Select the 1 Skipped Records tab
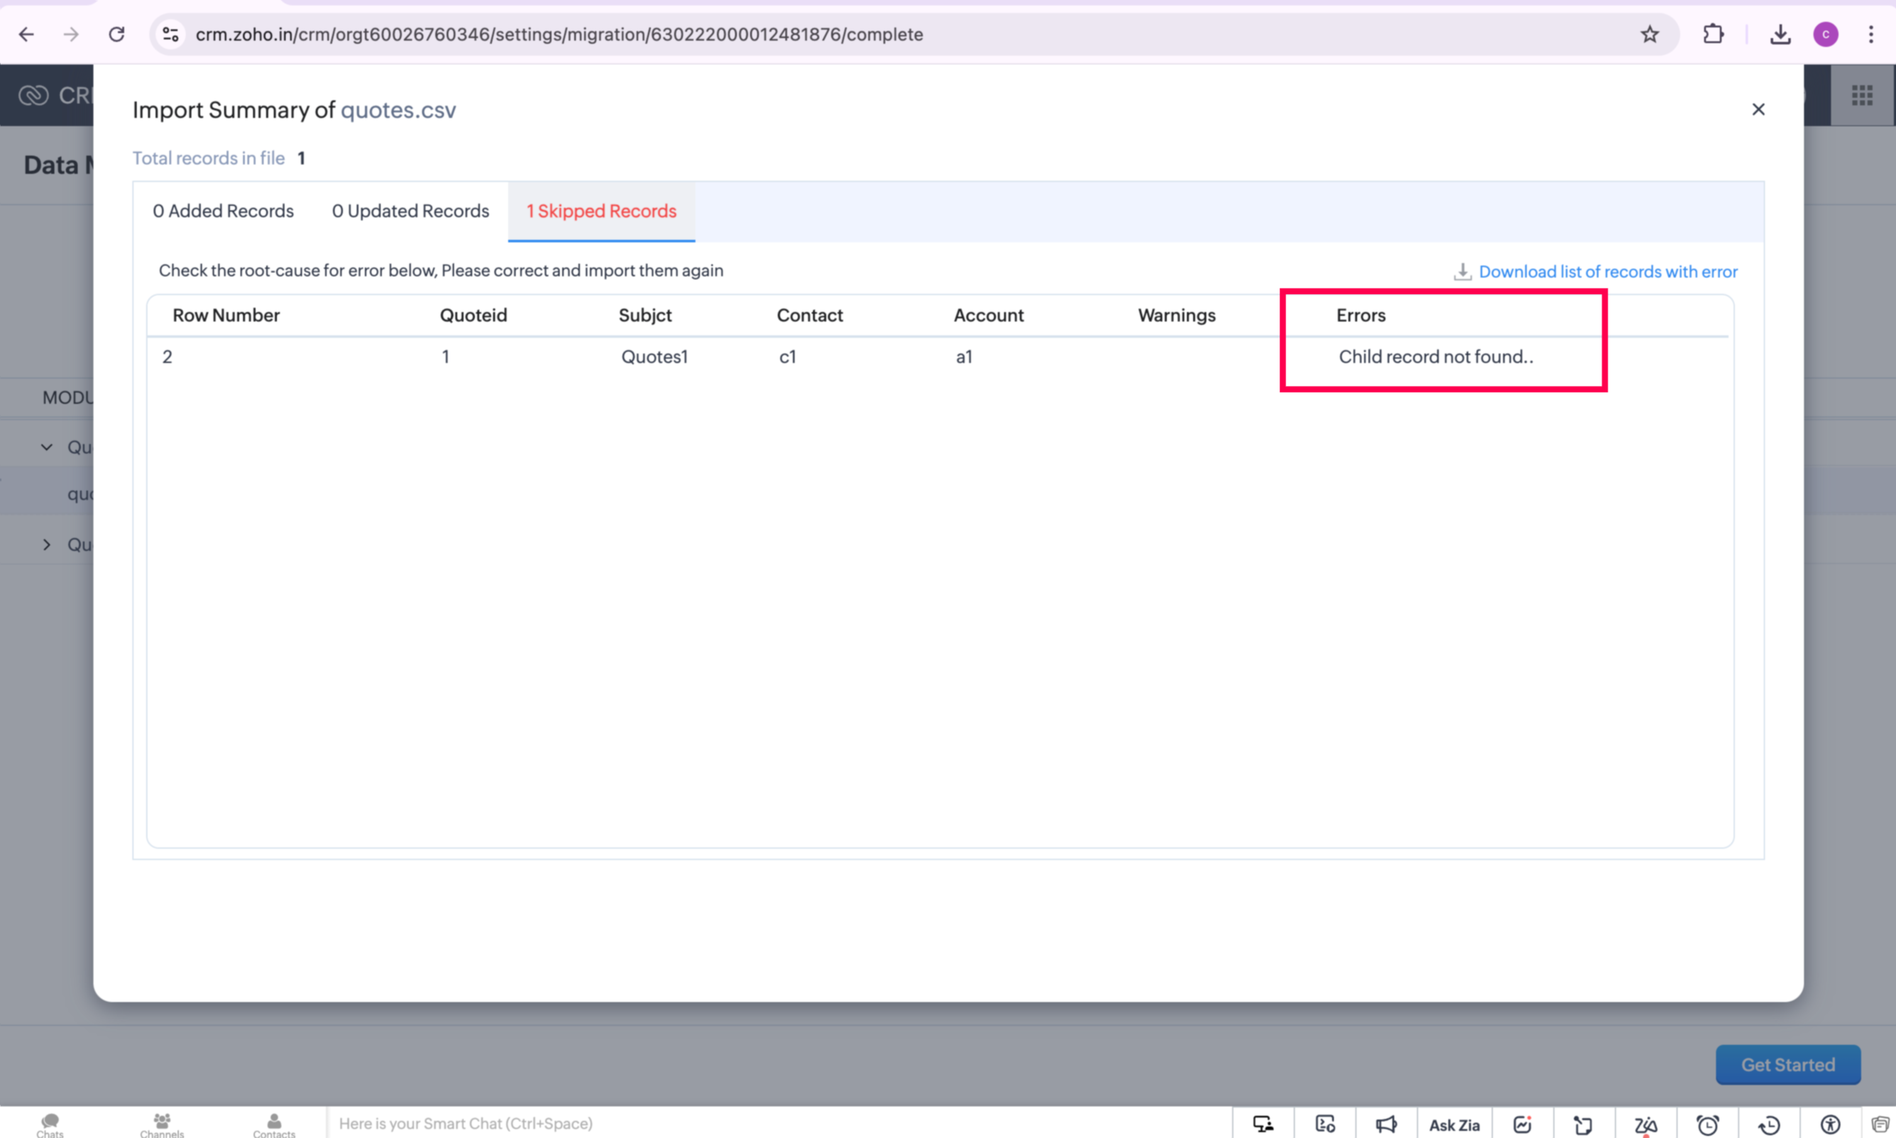Screen dimensions: 1896x1138 (x=601, y=211)
